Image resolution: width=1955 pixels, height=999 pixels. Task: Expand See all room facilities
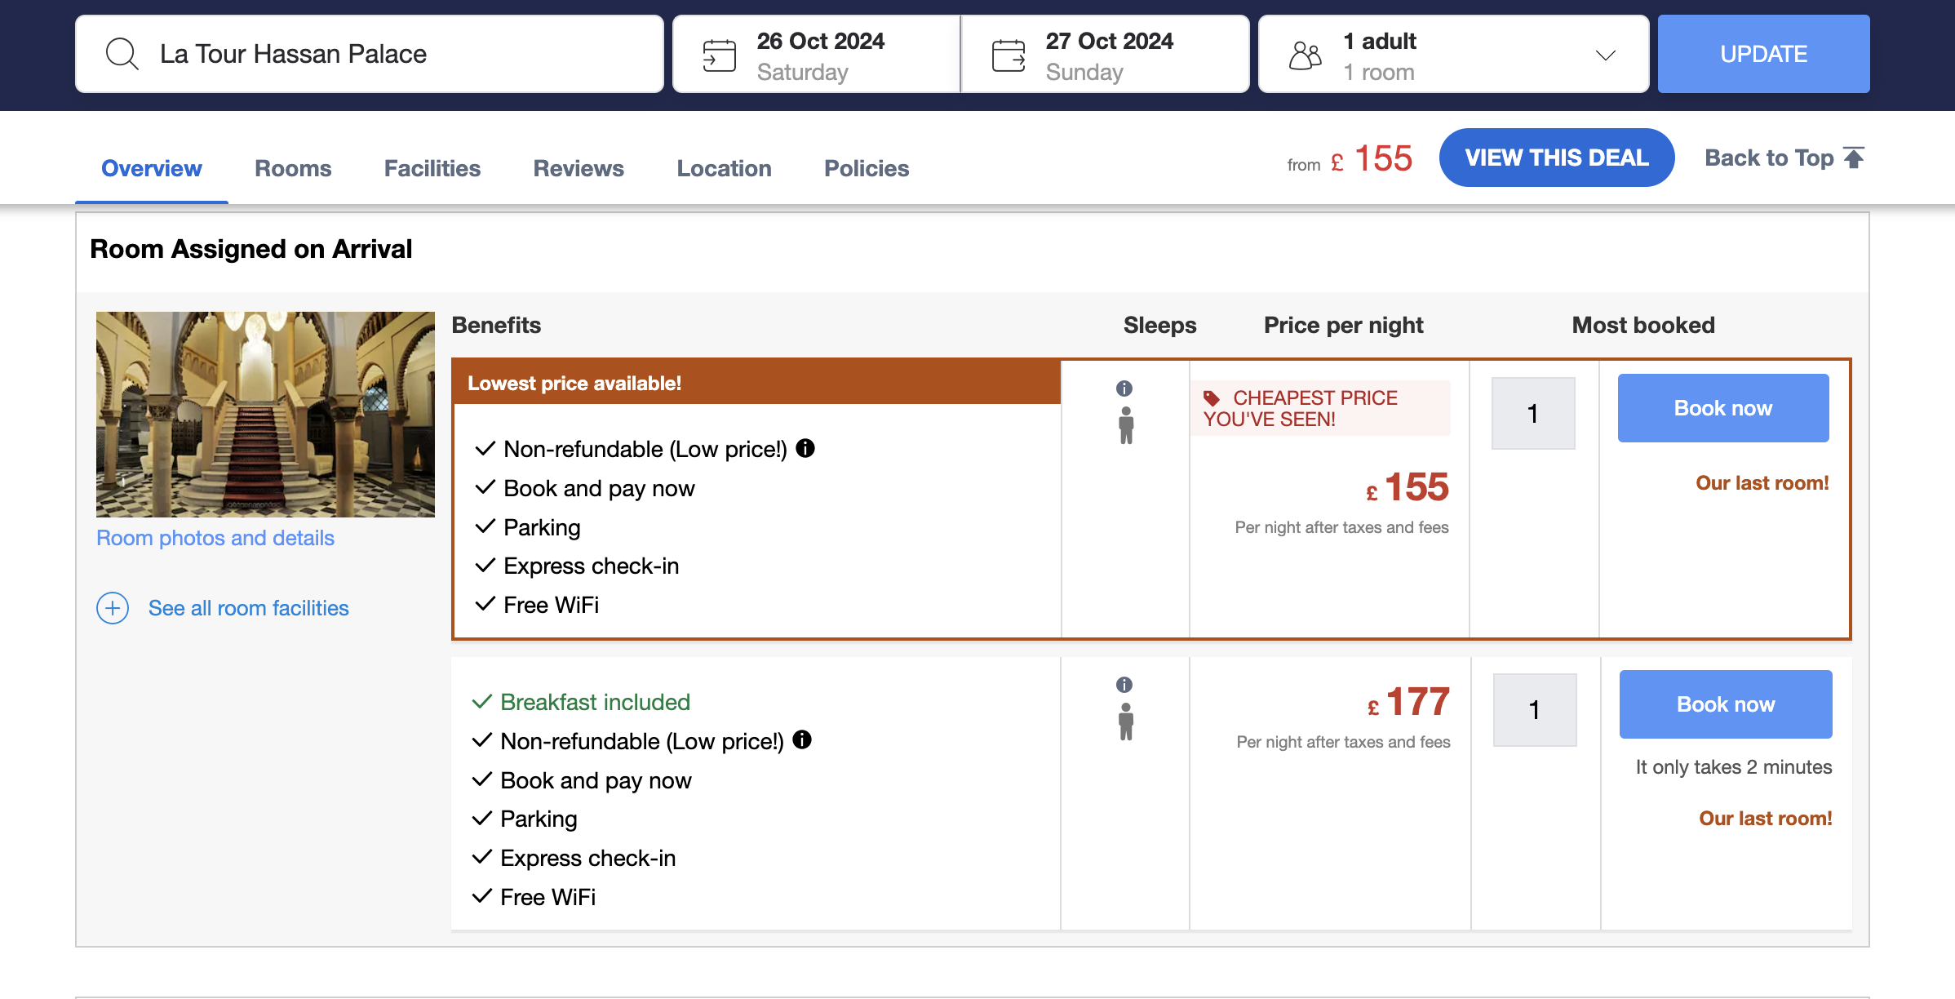[x=113, y=608]
